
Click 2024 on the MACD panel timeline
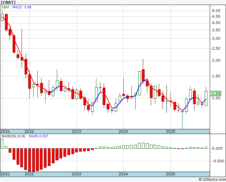pos(123,174)
